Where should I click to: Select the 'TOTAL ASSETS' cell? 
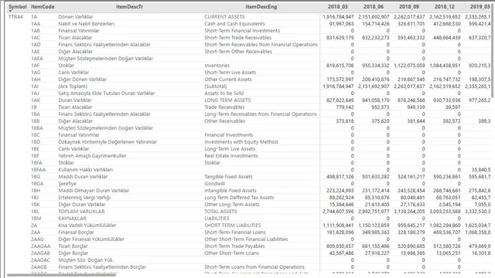(x=220, y=211)
